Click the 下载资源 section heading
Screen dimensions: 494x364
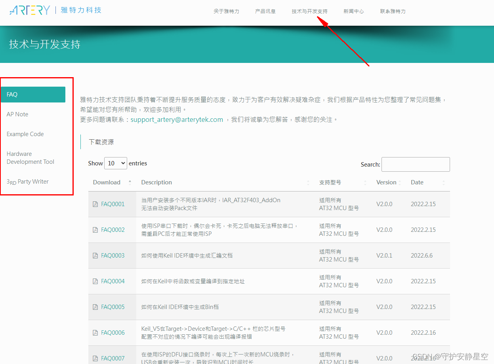pos(101,142)
